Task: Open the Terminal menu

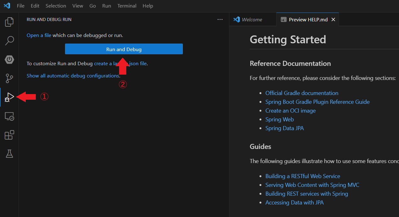Action: [x=127, y=6]
